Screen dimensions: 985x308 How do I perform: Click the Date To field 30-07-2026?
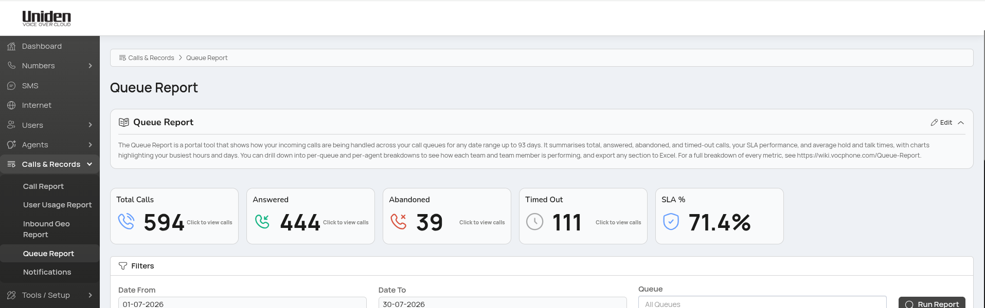point(503,303)
